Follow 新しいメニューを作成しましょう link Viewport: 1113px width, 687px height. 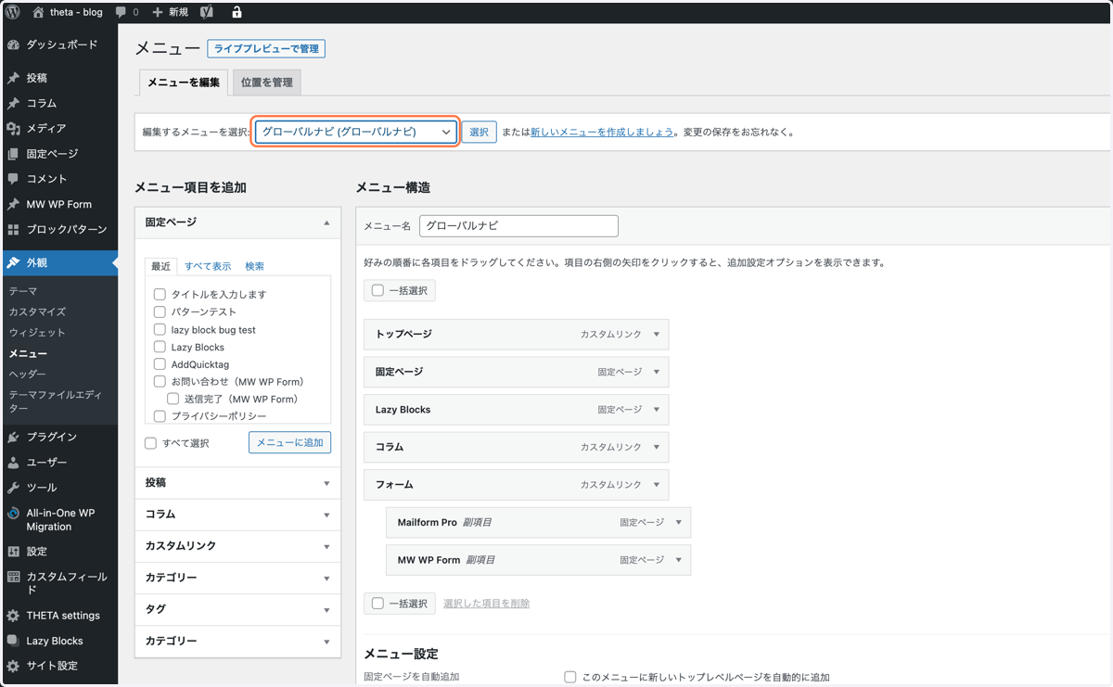click(602, 133)
